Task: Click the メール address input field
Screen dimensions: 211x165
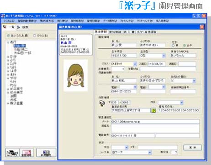Action: click(x=155, y=122)
